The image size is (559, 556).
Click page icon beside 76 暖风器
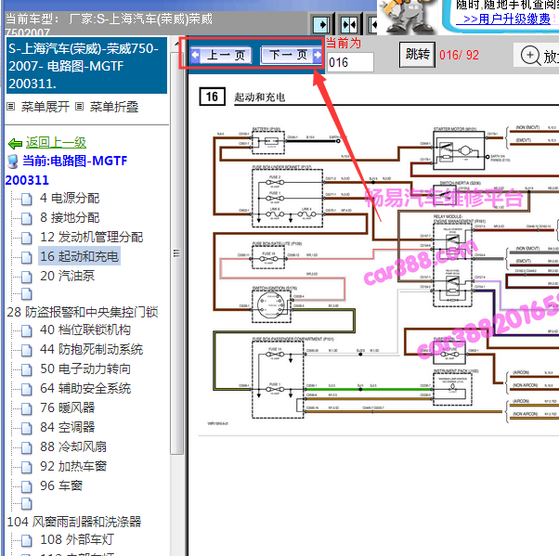27,408
